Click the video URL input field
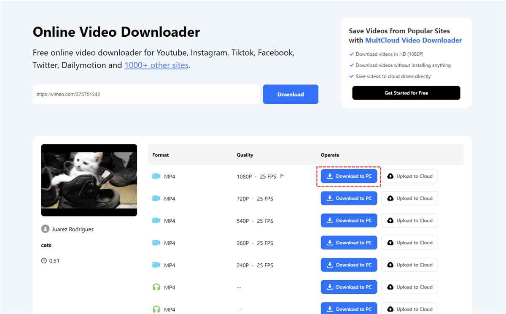Image resolution: width=506 pixels, height=314 pixels. coord(146,95)
